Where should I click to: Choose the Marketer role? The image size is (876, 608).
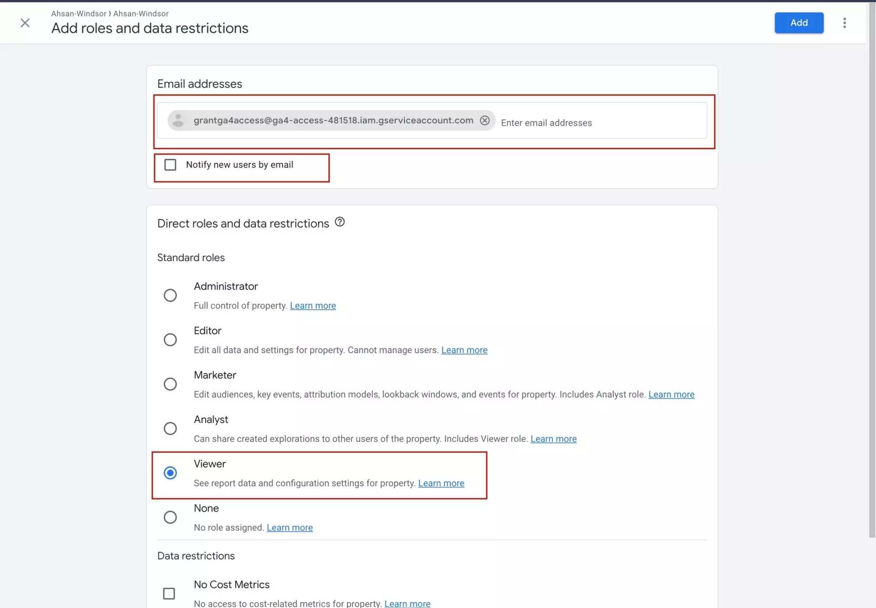(x=170, y=384)
